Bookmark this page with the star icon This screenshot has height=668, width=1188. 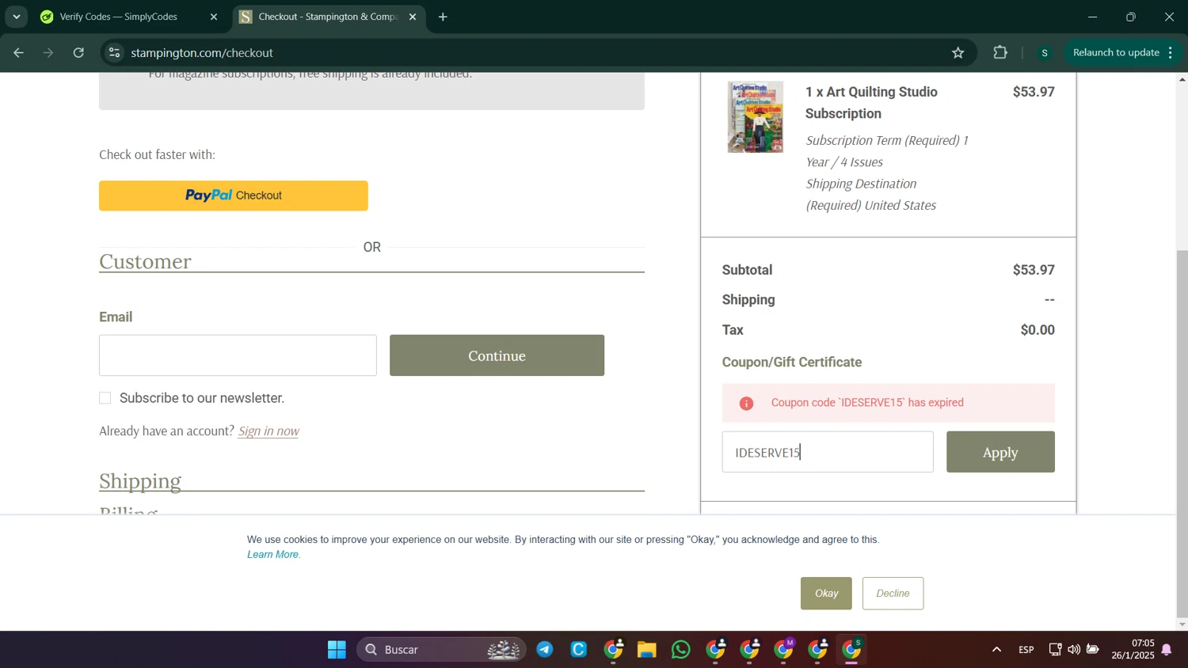(958, 53)
